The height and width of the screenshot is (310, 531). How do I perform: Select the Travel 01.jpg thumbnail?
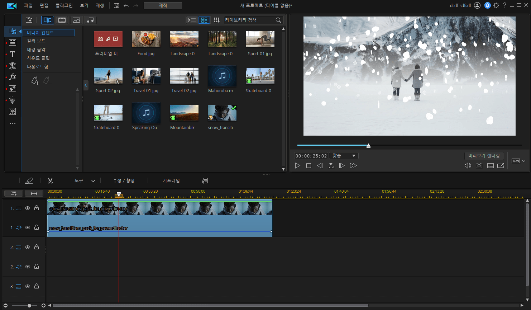(x=146, y=80)
